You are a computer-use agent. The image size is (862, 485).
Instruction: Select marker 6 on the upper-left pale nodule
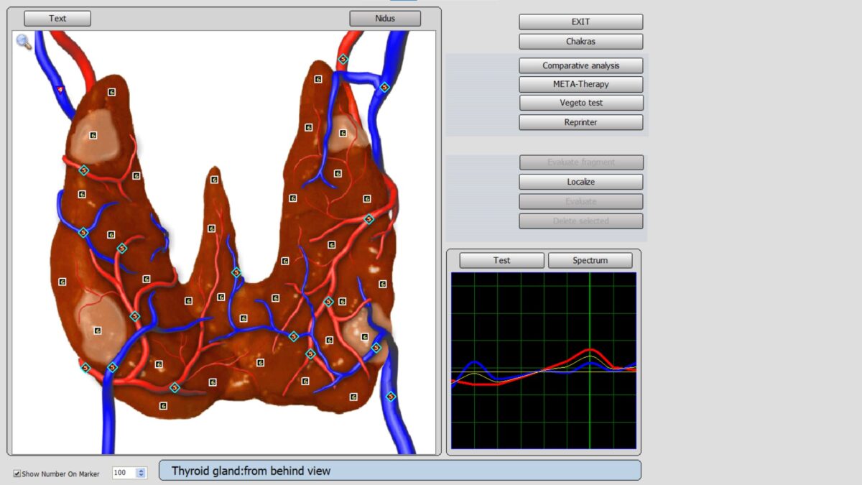(93, 135)
